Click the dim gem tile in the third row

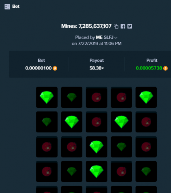point(121,147)
